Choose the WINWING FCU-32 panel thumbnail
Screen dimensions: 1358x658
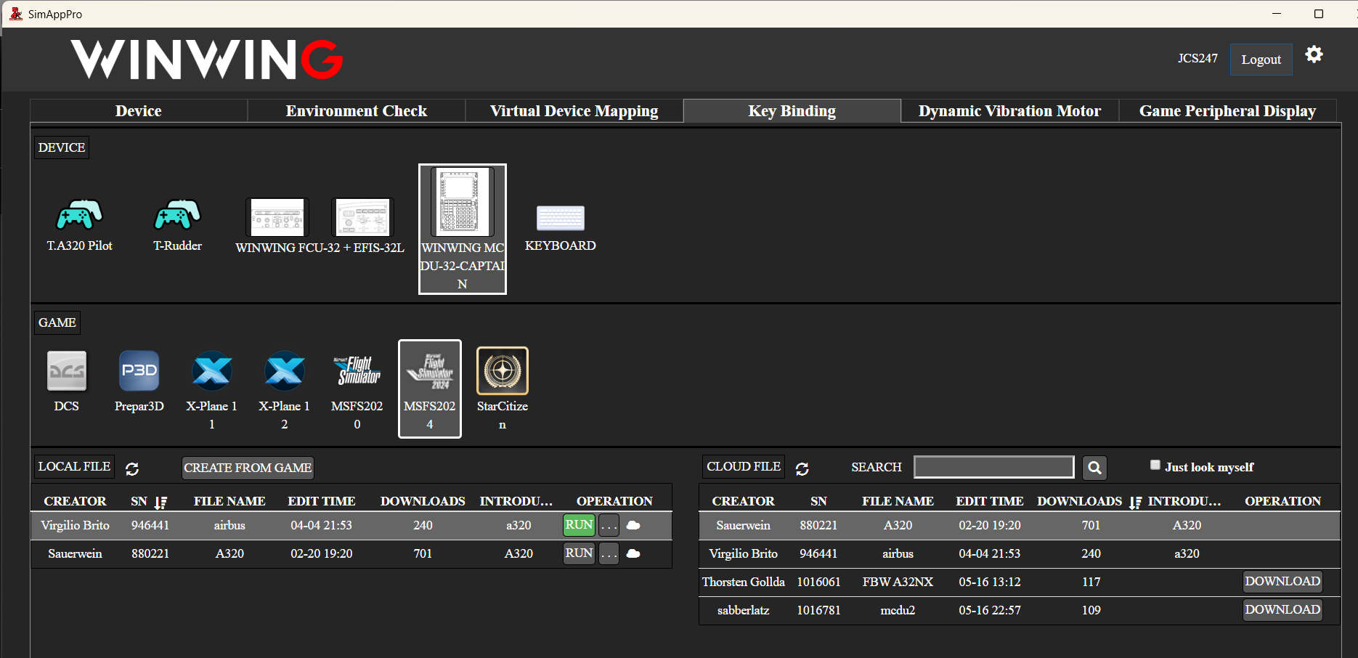tap(277, 217)
